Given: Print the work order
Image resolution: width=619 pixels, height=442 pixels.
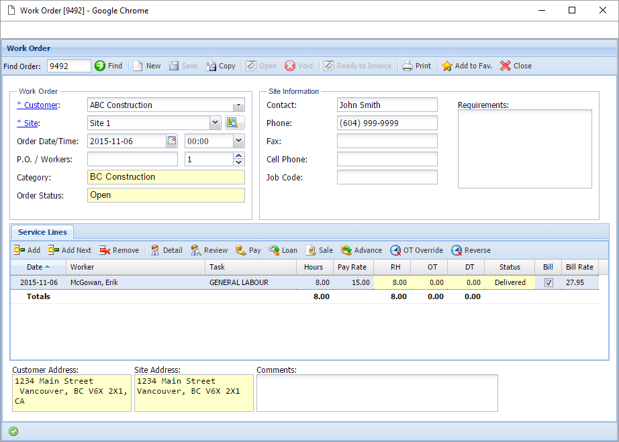Looking at the screenshot, I should (417, 66).
